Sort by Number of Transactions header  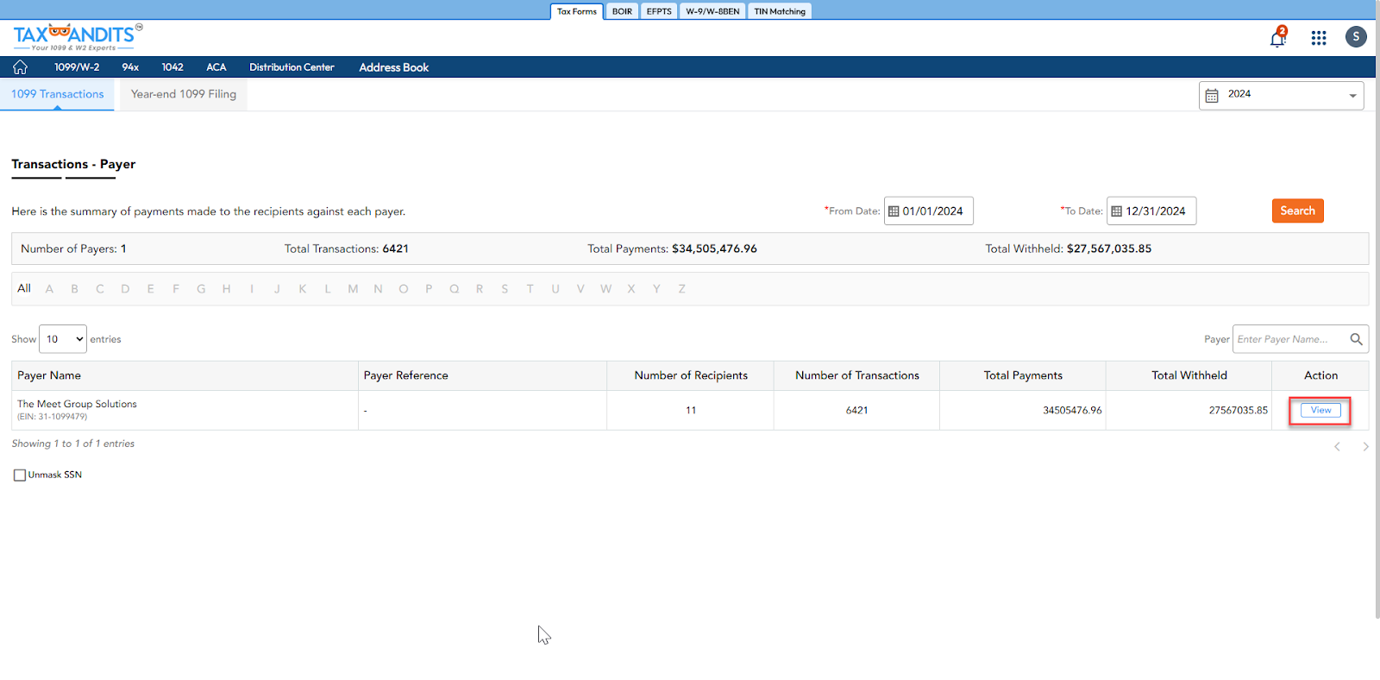click(x=856, y=375)
